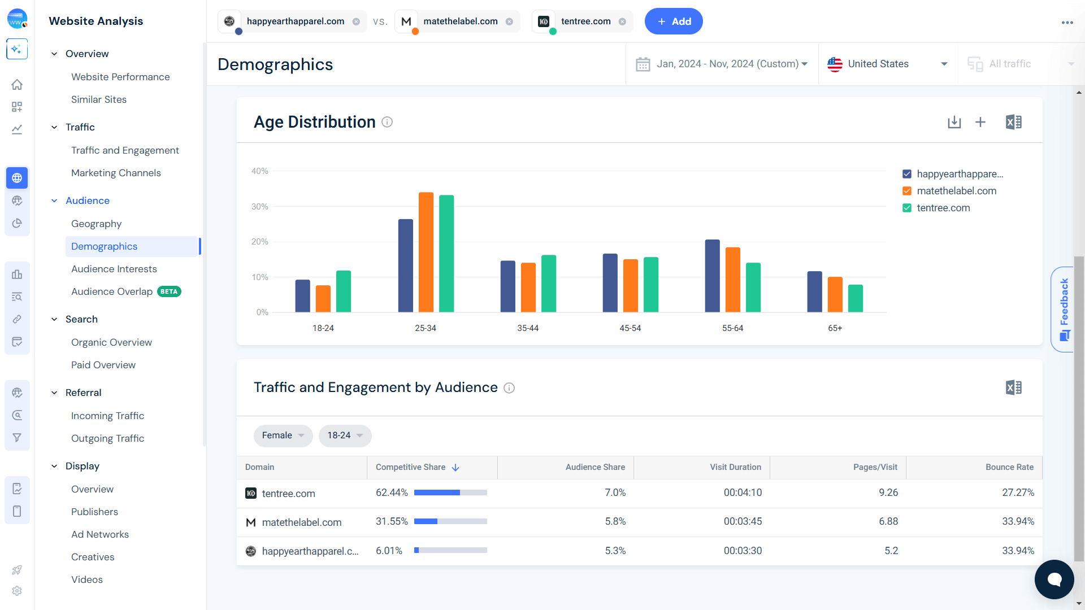Viewport: 1085px width, 610px height.
Task: Open the trend line chart icon in left rail
Action: pyautogui.click(x=17, y=129)
